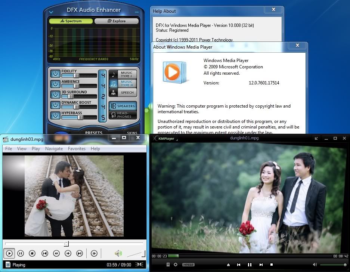Mute KMPlayer using speaker icon
Screen dimensions: 350x272
tap(315, 265)
